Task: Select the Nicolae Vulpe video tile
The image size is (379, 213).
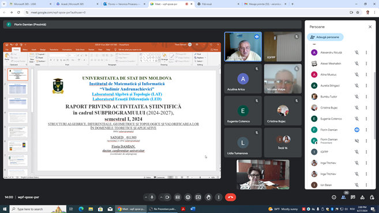Action: click(283, 79)
